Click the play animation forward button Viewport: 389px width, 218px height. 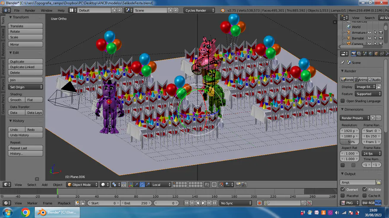click(203, 203)
